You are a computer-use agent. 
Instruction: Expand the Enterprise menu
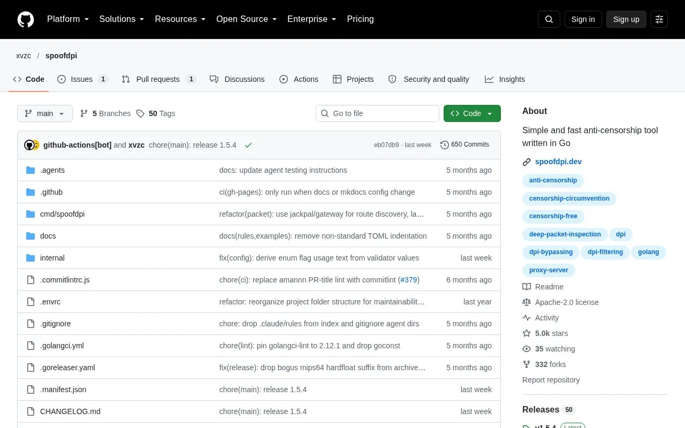click(311, 19)
